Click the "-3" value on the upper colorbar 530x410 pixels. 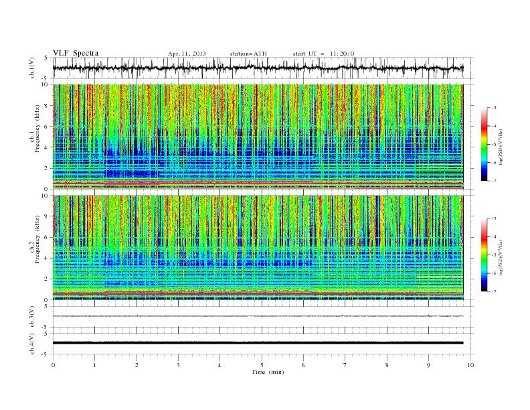click(x=493, y=108)
